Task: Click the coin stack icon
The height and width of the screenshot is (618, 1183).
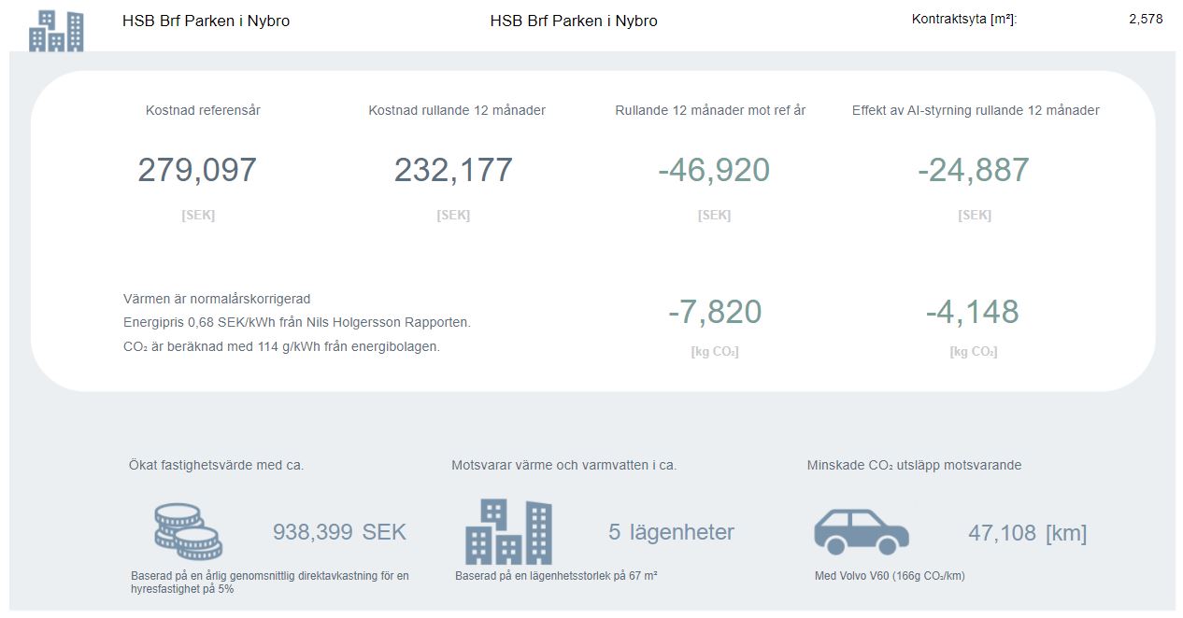Action: 188,531
